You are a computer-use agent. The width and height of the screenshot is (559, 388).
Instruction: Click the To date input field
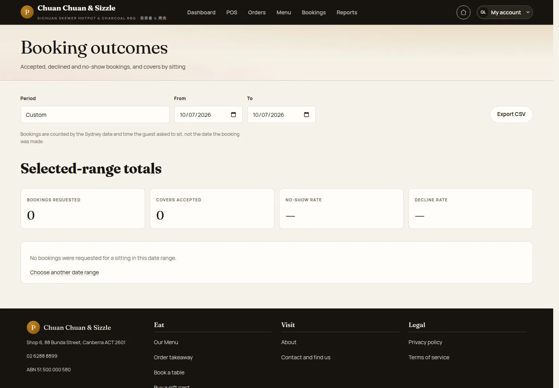coord(281,114)
